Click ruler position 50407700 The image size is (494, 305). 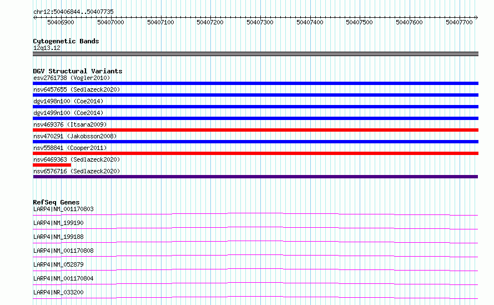tap(460, 22)
